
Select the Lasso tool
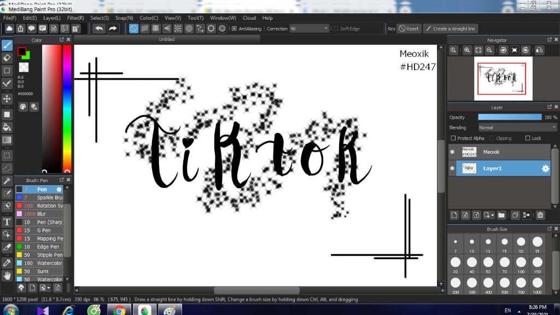(x=7, y=168)
